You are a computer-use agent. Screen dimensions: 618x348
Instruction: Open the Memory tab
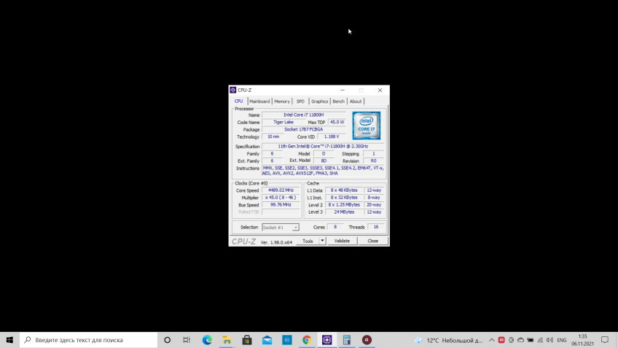282,101
